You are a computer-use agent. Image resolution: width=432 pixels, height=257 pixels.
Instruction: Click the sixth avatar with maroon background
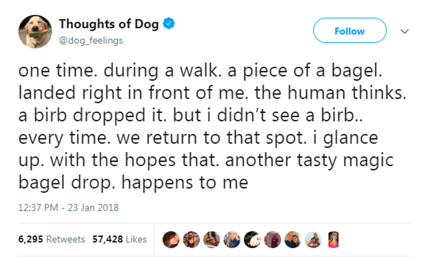272,239
